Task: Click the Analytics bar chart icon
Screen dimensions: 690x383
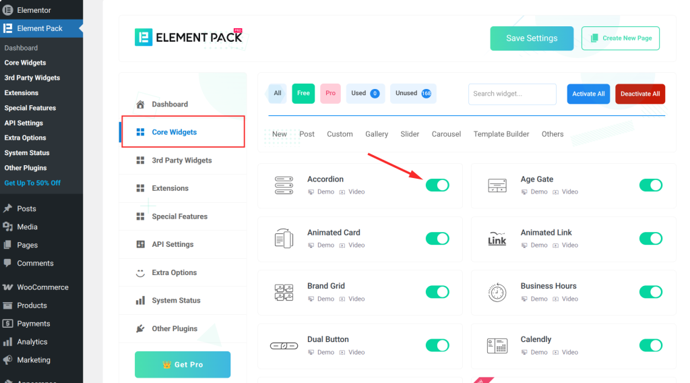Action: tap(7, 342)
